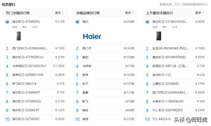Open 海尔BCD-532WDPT product link
The width and height of the screenshot is (211, 126).
click(26, 110)
